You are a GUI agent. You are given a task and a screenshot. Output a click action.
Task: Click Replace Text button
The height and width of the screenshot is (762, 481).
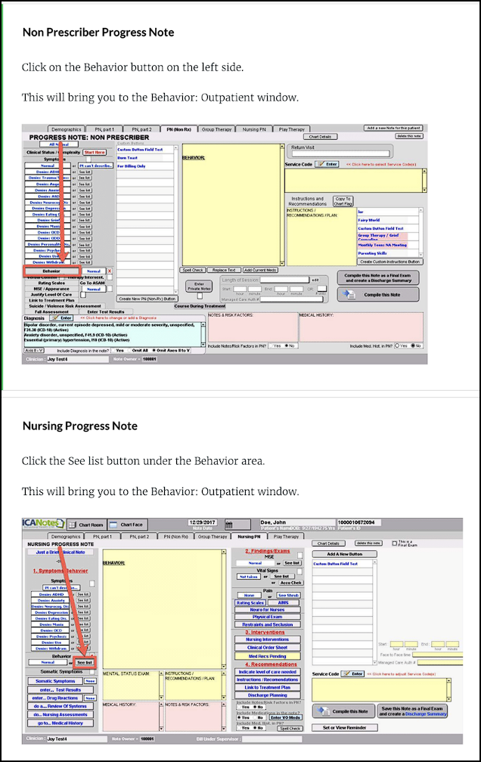224,270
